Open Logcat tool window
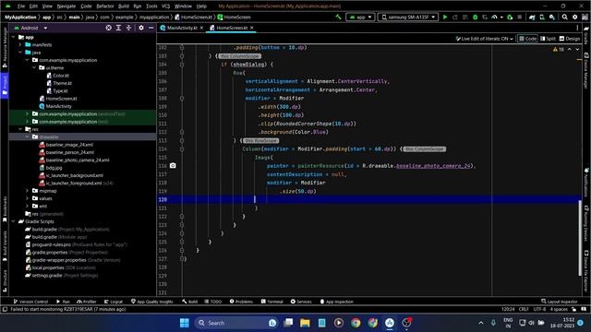Viewport: 591px width, 332px height. 114,302
